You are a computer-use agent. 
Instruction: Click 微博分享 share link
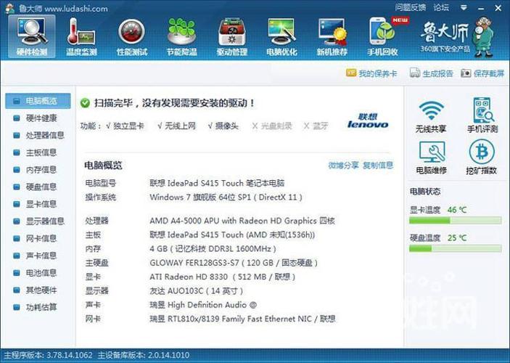tap(343, 166)
